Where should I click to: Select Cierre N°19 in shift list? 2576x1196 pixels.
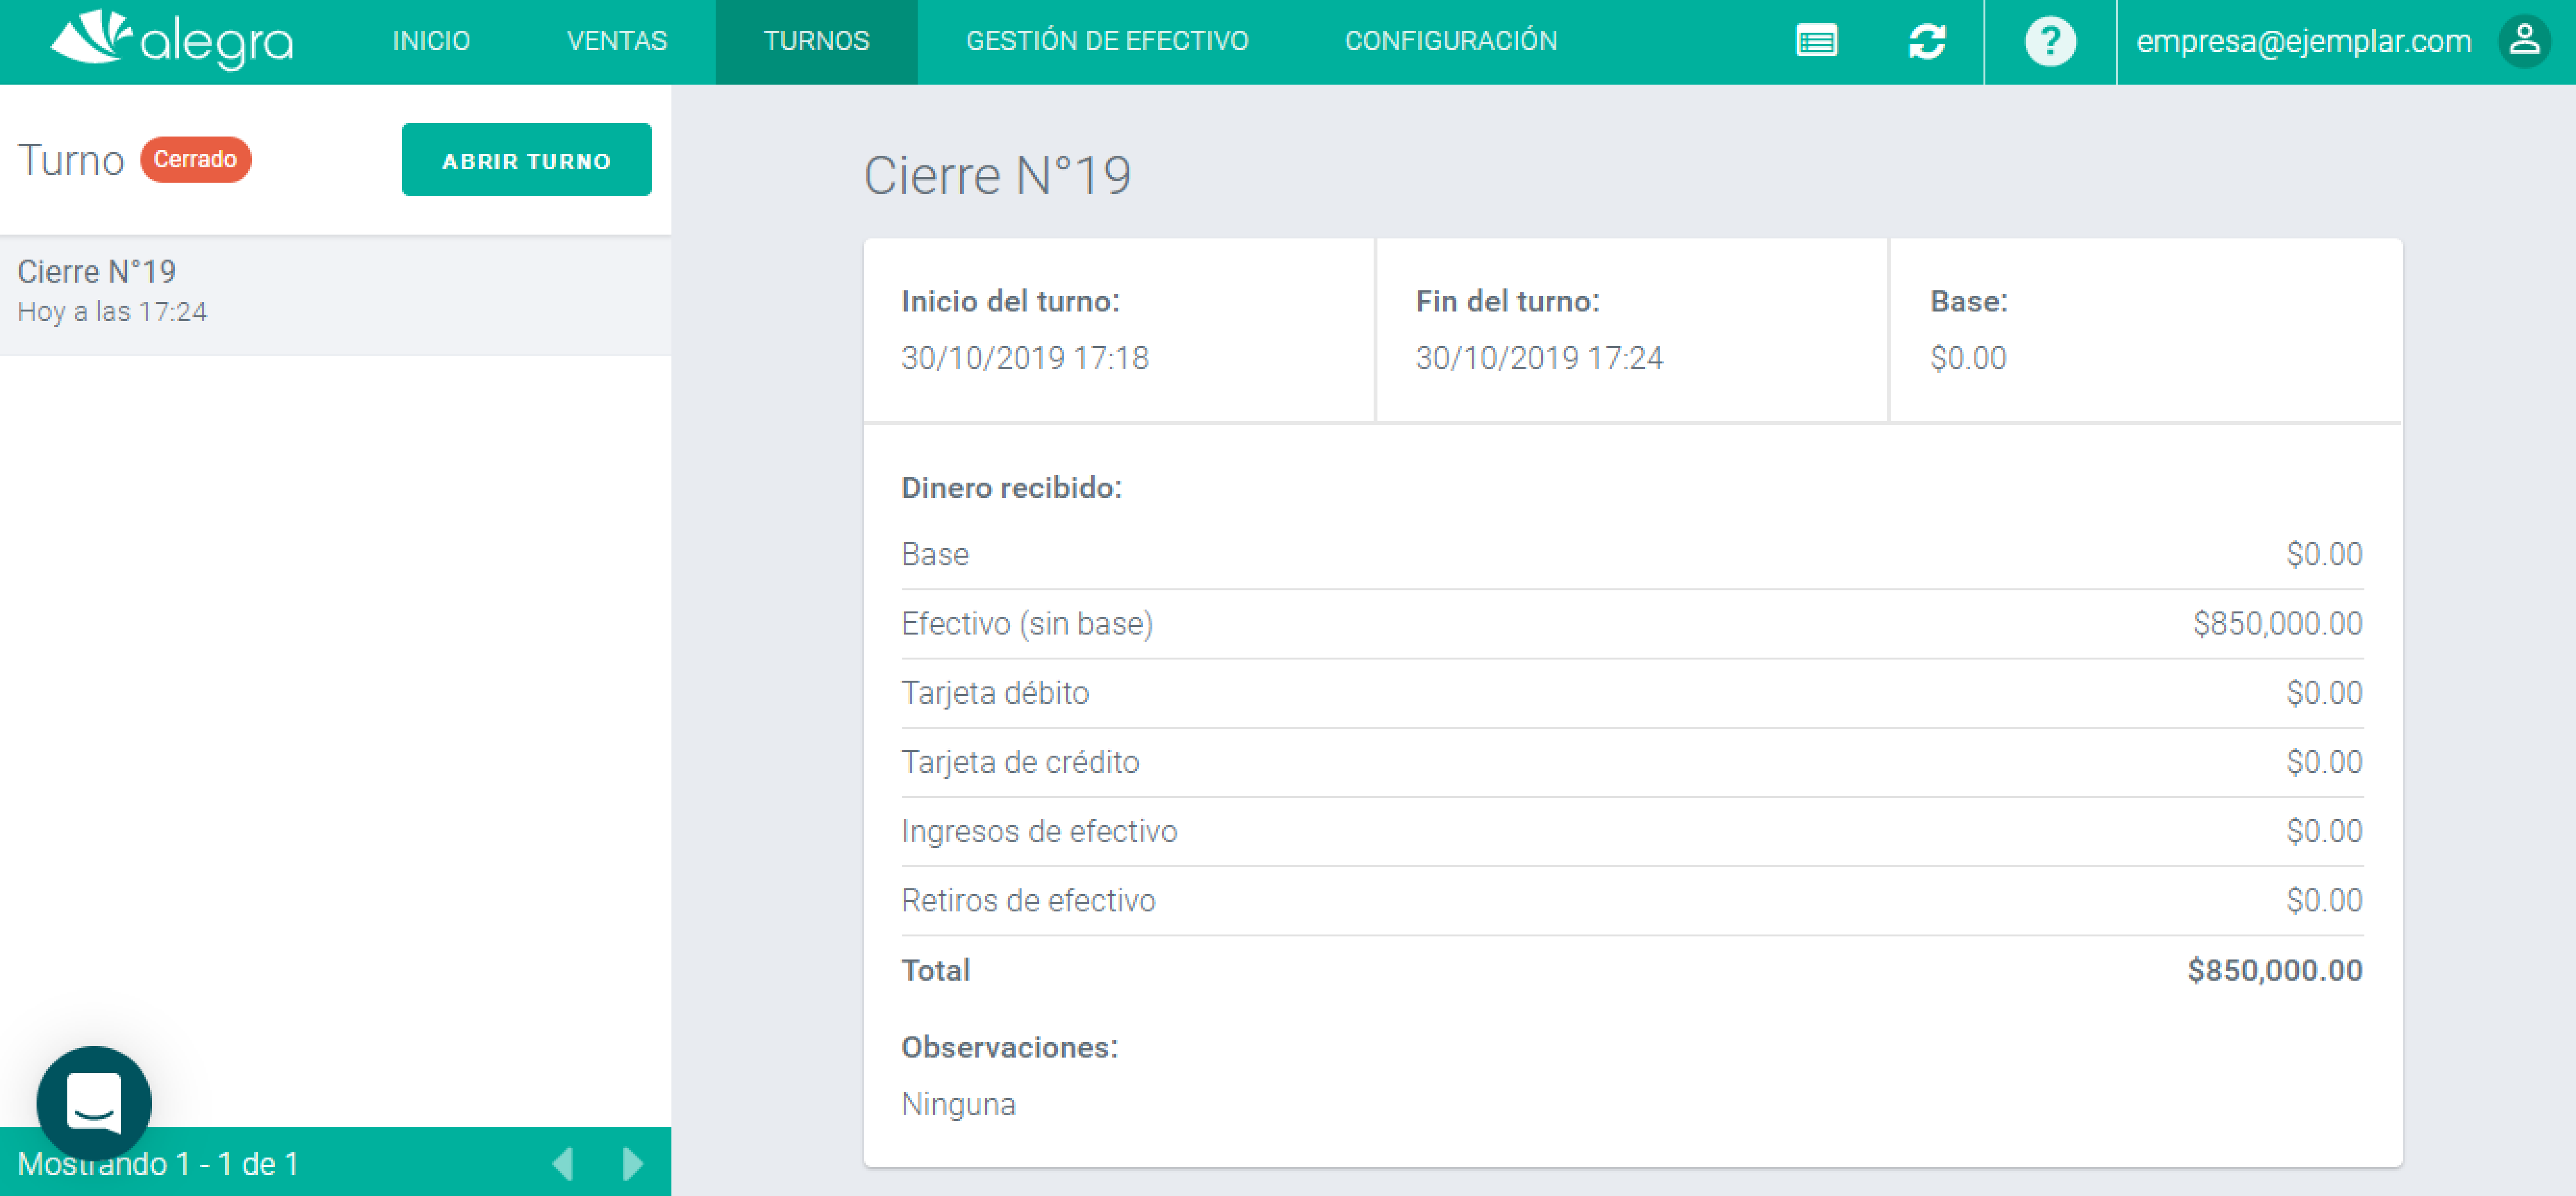pos(335,295)
